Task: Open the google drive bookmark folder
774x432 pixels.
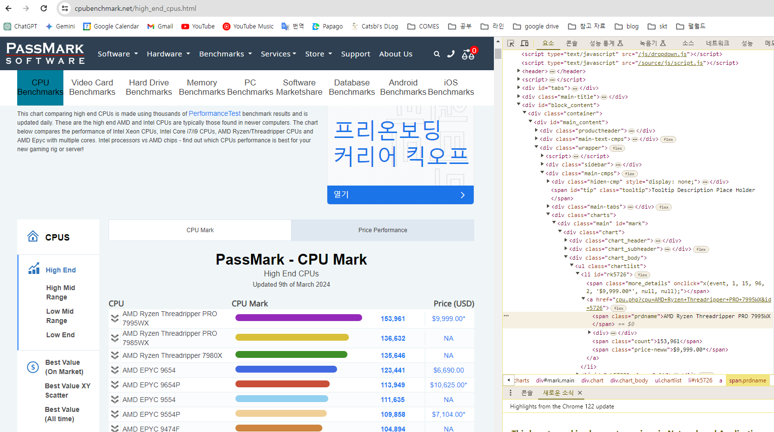Action: tap(536, 27)
